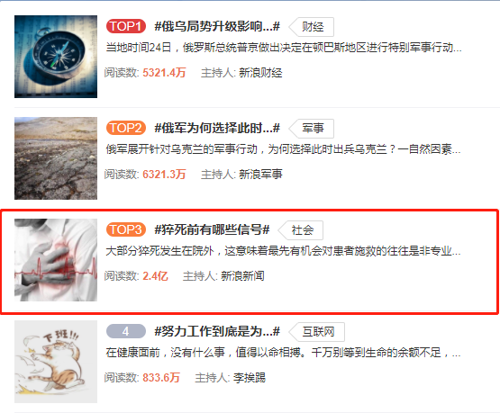Open the heart-attack chest thumbnail
Viewport: 500px width, 413px height.
(56, 260)
